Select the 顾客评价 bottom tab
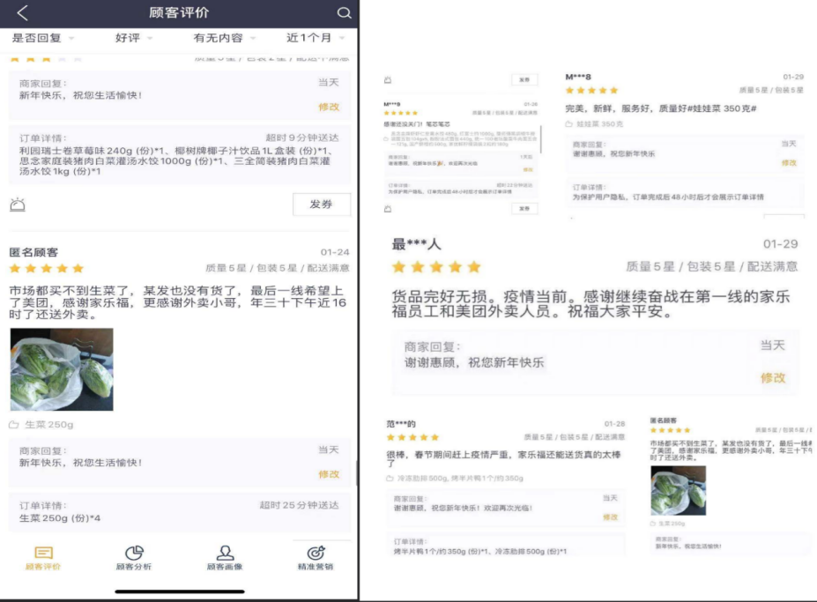Screen dimensions: 817x602 tap(43, 558)
